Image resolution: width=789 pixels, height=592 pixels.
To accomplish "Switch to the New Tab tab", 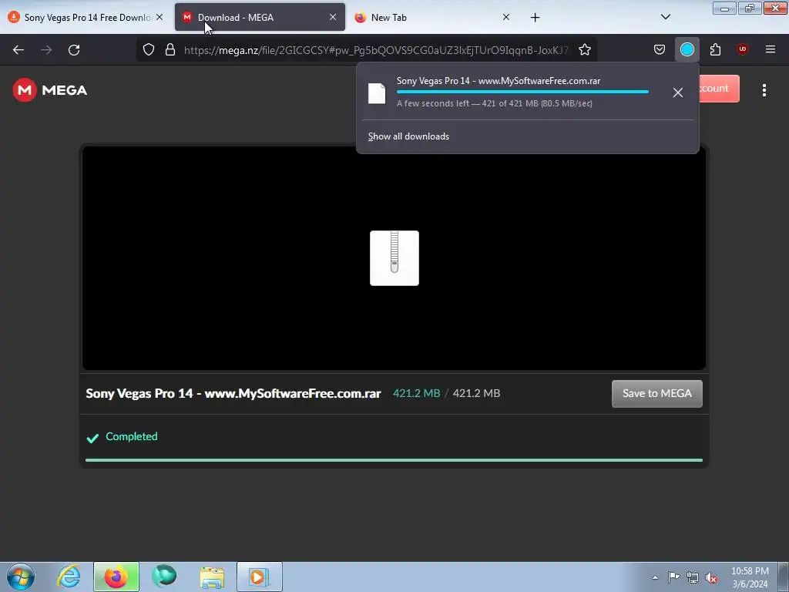I will (x=433, y=18).
